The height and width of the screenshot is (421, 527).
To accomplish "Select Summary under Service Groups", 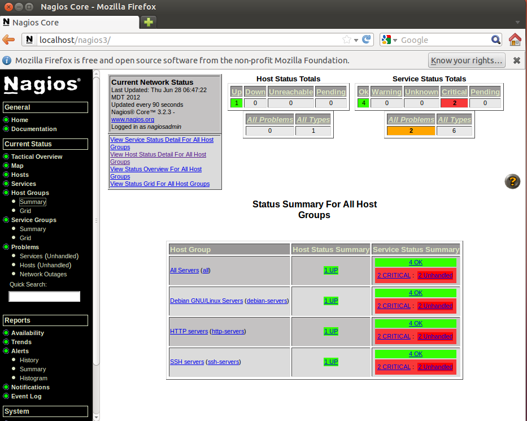I will pos(33,229).
